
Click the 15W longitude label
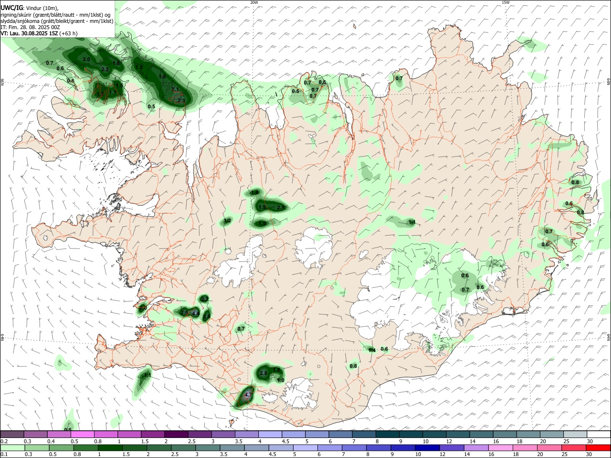click(506, 2)
